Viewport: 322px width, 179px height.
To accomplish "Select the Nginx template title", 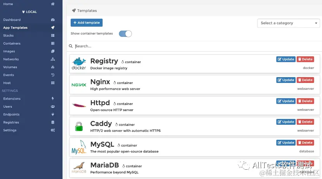I will coord(100,82).
